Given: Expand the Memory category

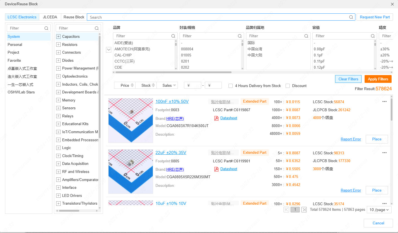Looking at the screenshot, I should [x=58, y=100].
